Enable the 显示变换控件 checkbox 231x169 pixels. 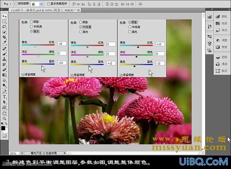(49, 4)
